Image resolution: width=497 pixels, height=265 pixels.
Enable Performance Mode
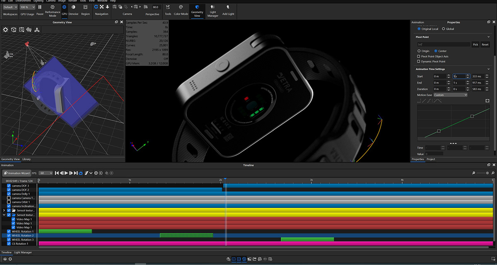coord(52,7)
